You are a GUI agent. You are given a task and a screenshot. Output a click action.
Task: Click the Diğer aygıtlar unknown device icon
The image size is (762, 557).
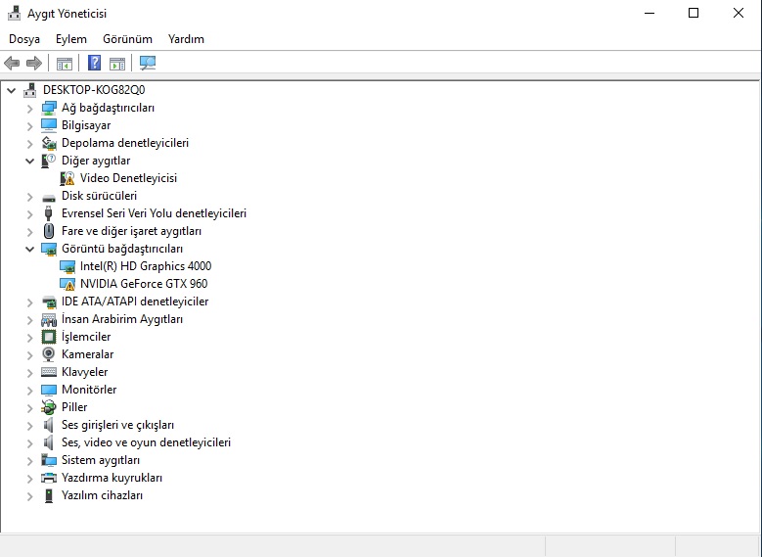pos(48,161)
